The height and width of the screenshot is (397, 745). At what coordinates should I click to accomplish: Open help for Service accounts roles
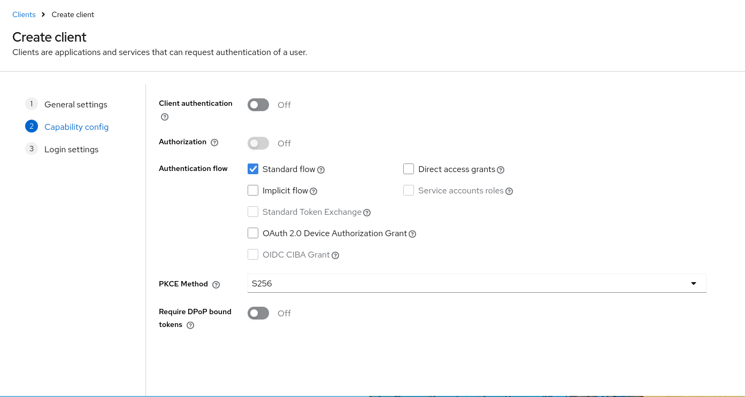click(x=509, y=191)
